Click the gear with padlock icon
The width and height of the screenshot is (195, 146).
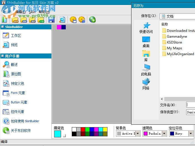82,20
